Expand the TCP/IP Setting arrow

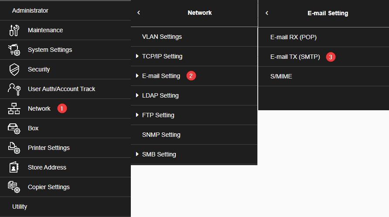tap(137, 56)
